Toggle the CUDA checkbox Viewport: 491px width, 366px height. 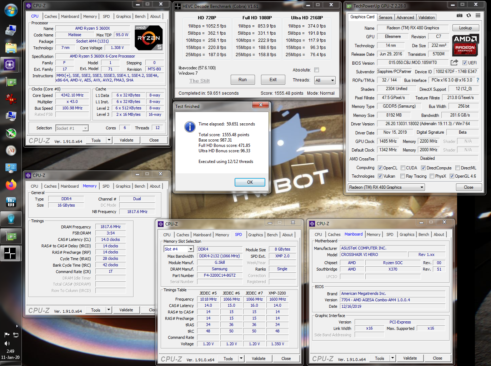pyautogui.click(x=403, y=168)
